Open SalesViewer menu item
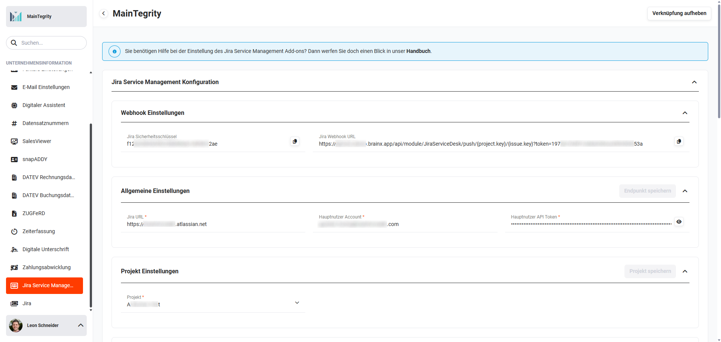The image size is (721, 342). (x=44, y=141)
